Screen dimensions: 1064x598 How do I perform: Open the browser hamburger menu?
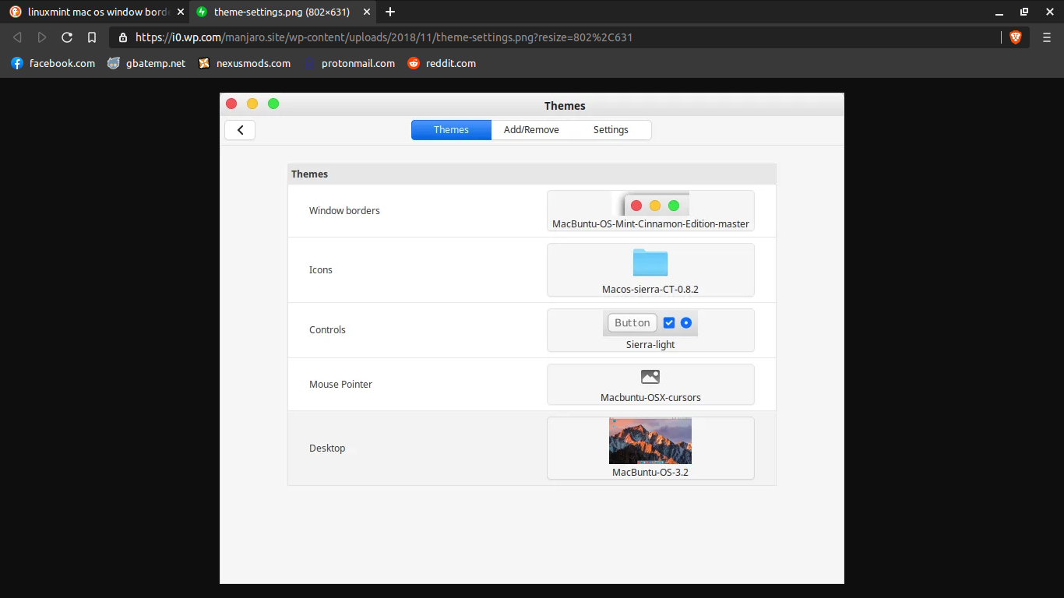[x=1047, y=37]
